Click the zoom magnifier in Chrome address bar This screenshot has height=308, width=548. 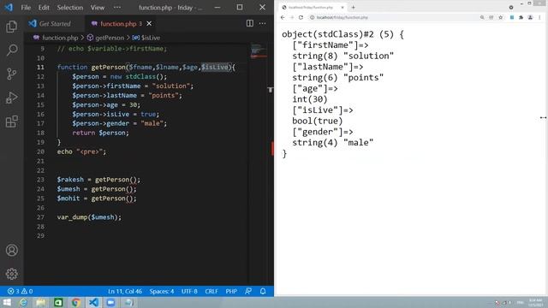coord(482,17)
